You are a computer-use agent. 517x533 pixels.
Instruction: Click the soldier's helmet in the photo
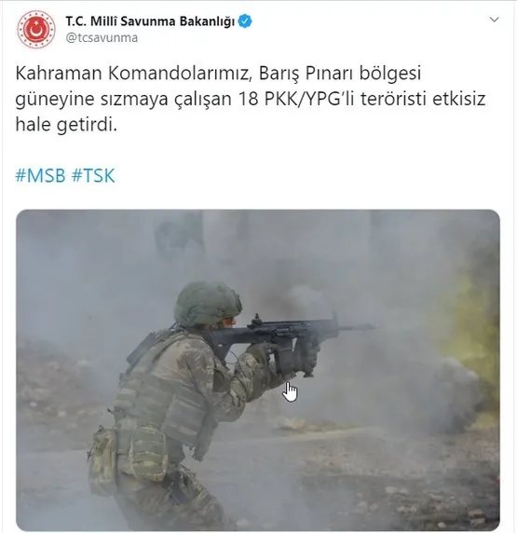208,304
